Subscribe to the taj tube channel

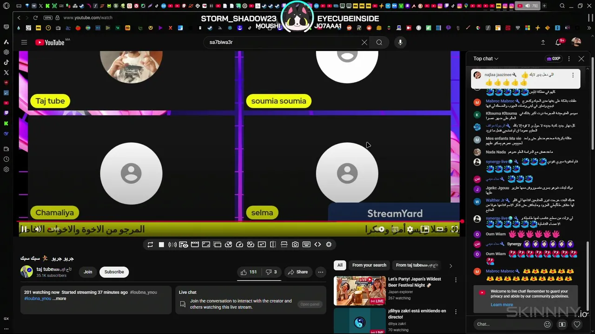click(114, 272)
